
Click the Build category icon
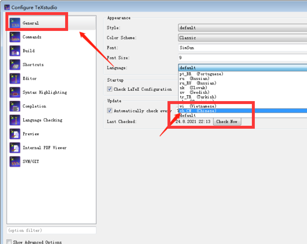tap(15, 51)
